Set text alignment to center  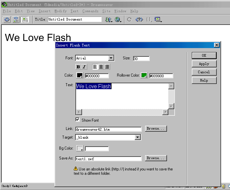[101, 67]
